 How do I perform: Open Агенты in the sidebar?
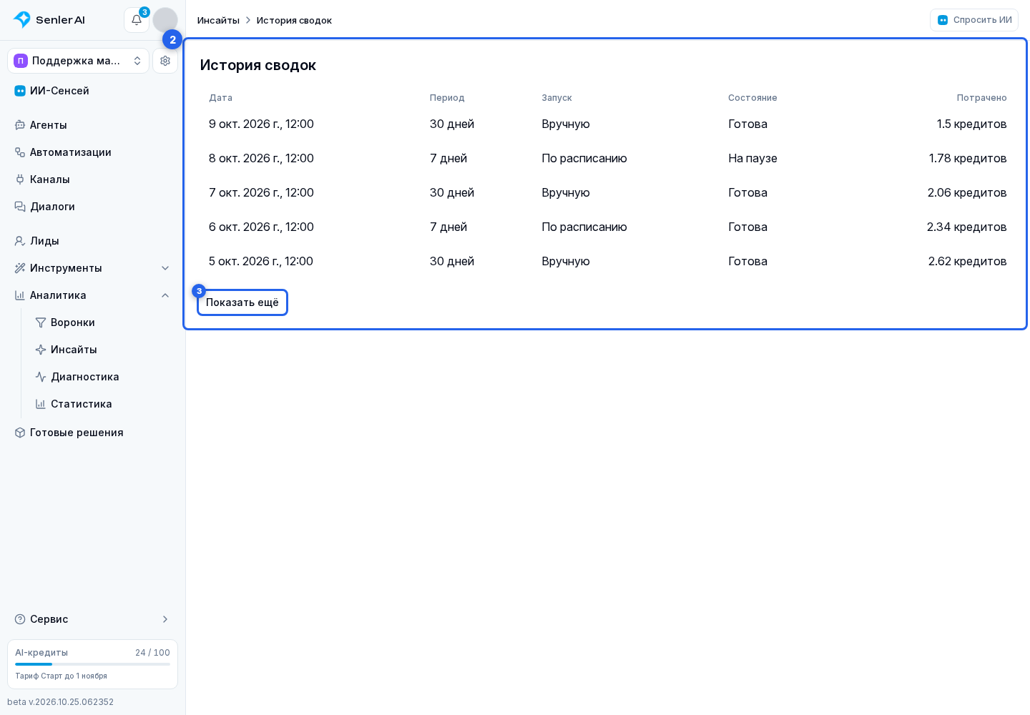(92, 125)
